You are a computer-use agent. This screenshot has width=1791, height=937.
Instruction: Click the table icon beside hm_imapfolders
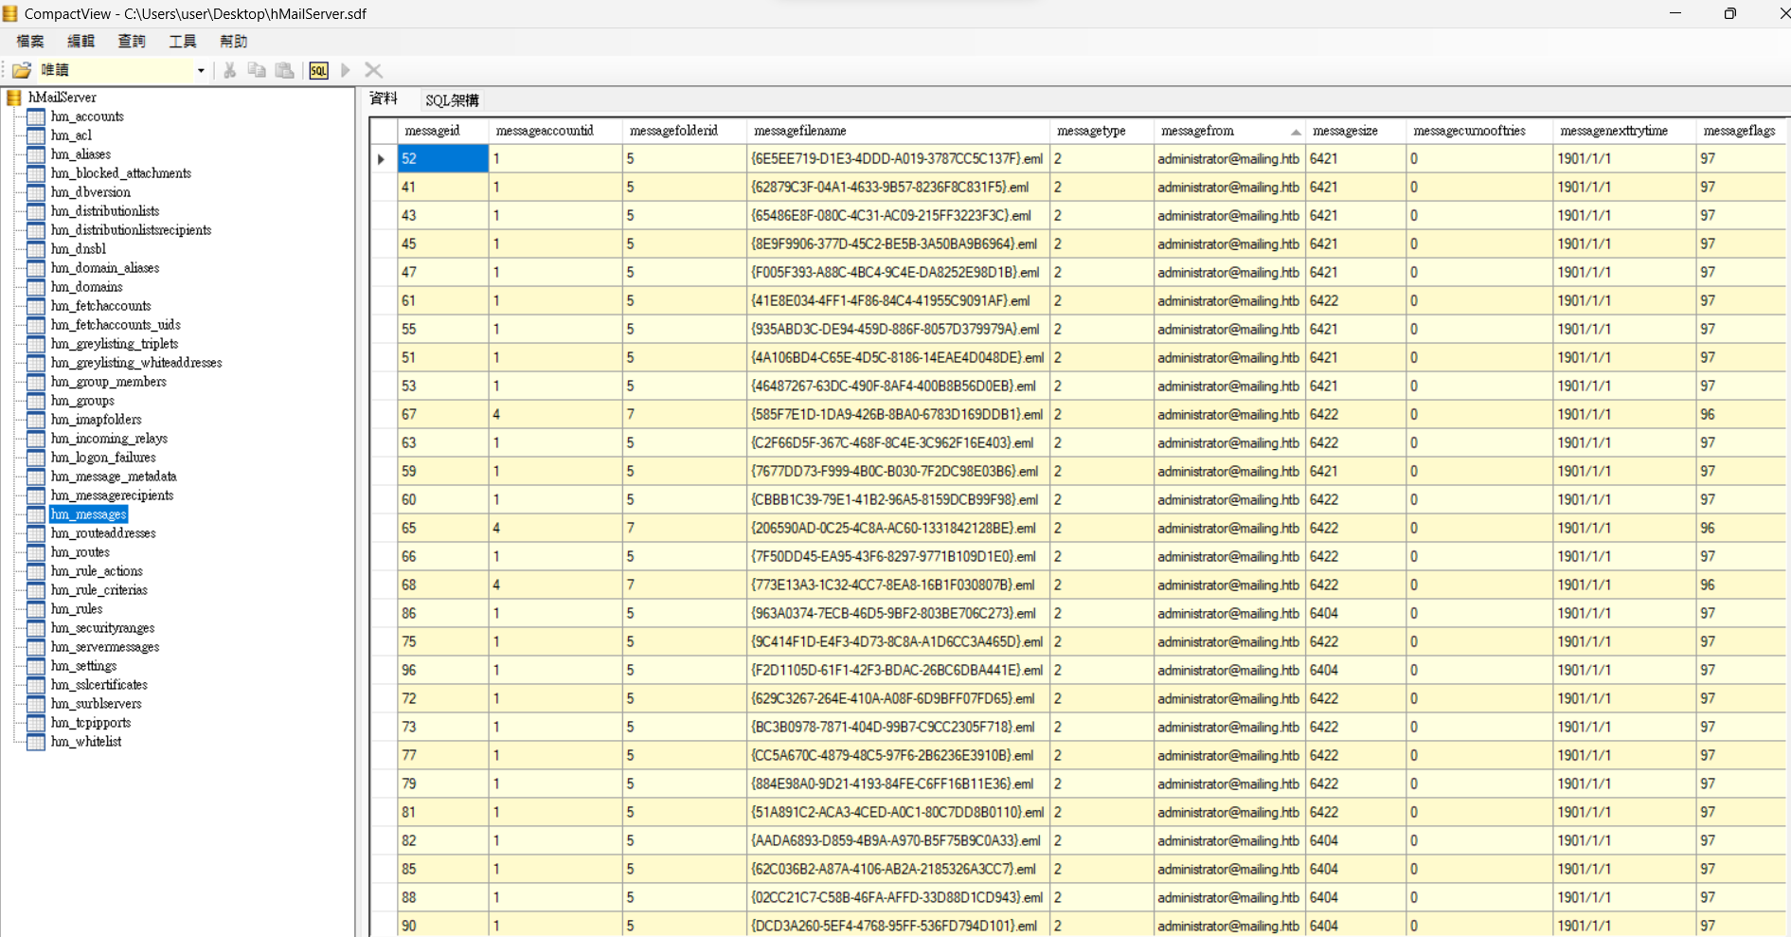click(36, 420)
